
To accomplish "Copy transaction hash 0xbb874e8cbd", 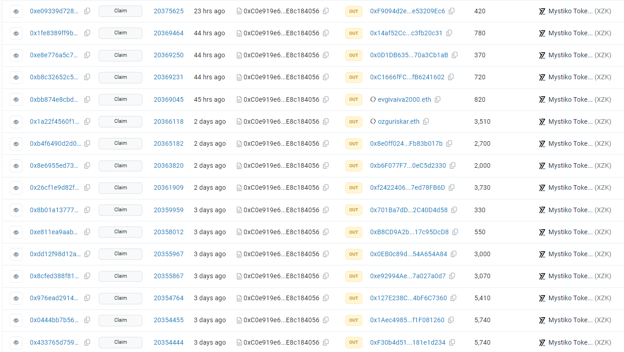I will (x=87, y=99).
